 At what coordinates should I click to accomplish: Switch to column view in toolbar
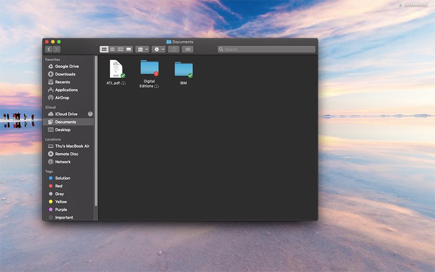(120, 49)
